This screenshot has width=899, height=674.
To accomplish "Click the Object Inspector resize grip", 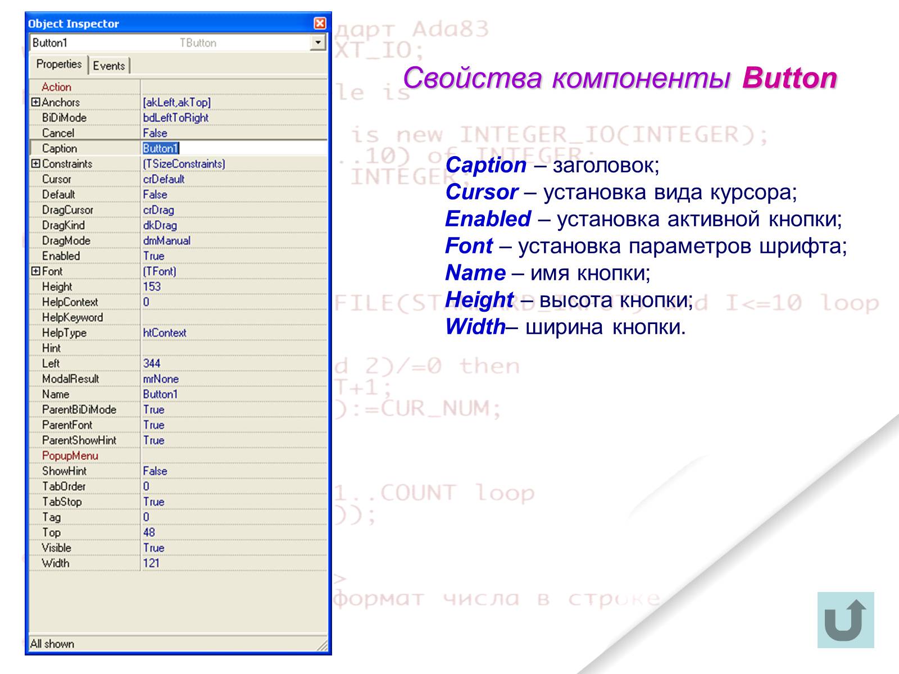I will pyautogui.click(x=323, y=645).
